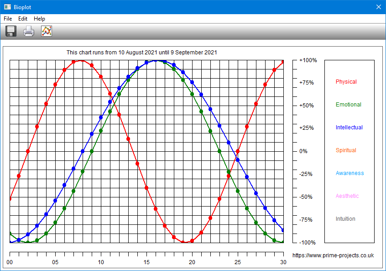Click the red Physical curve peak near day 8
The width and height of the screenshot is (386, 271).
click(x=83, y=60)
